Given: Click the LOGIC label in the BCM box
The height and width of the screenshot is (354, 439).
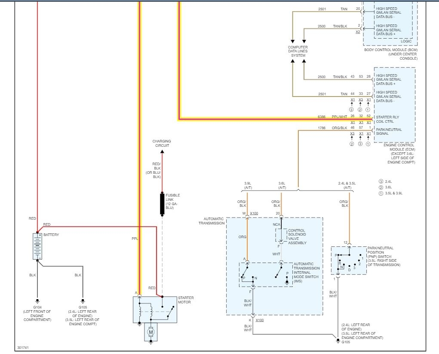Looking at the screenshot, I should pos(406,41).
